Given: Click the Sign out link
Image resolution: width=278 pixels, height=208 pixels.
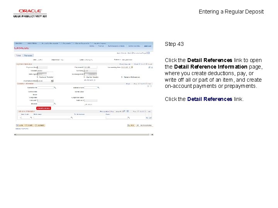Looking at the screenshot, I should [147, 46].
